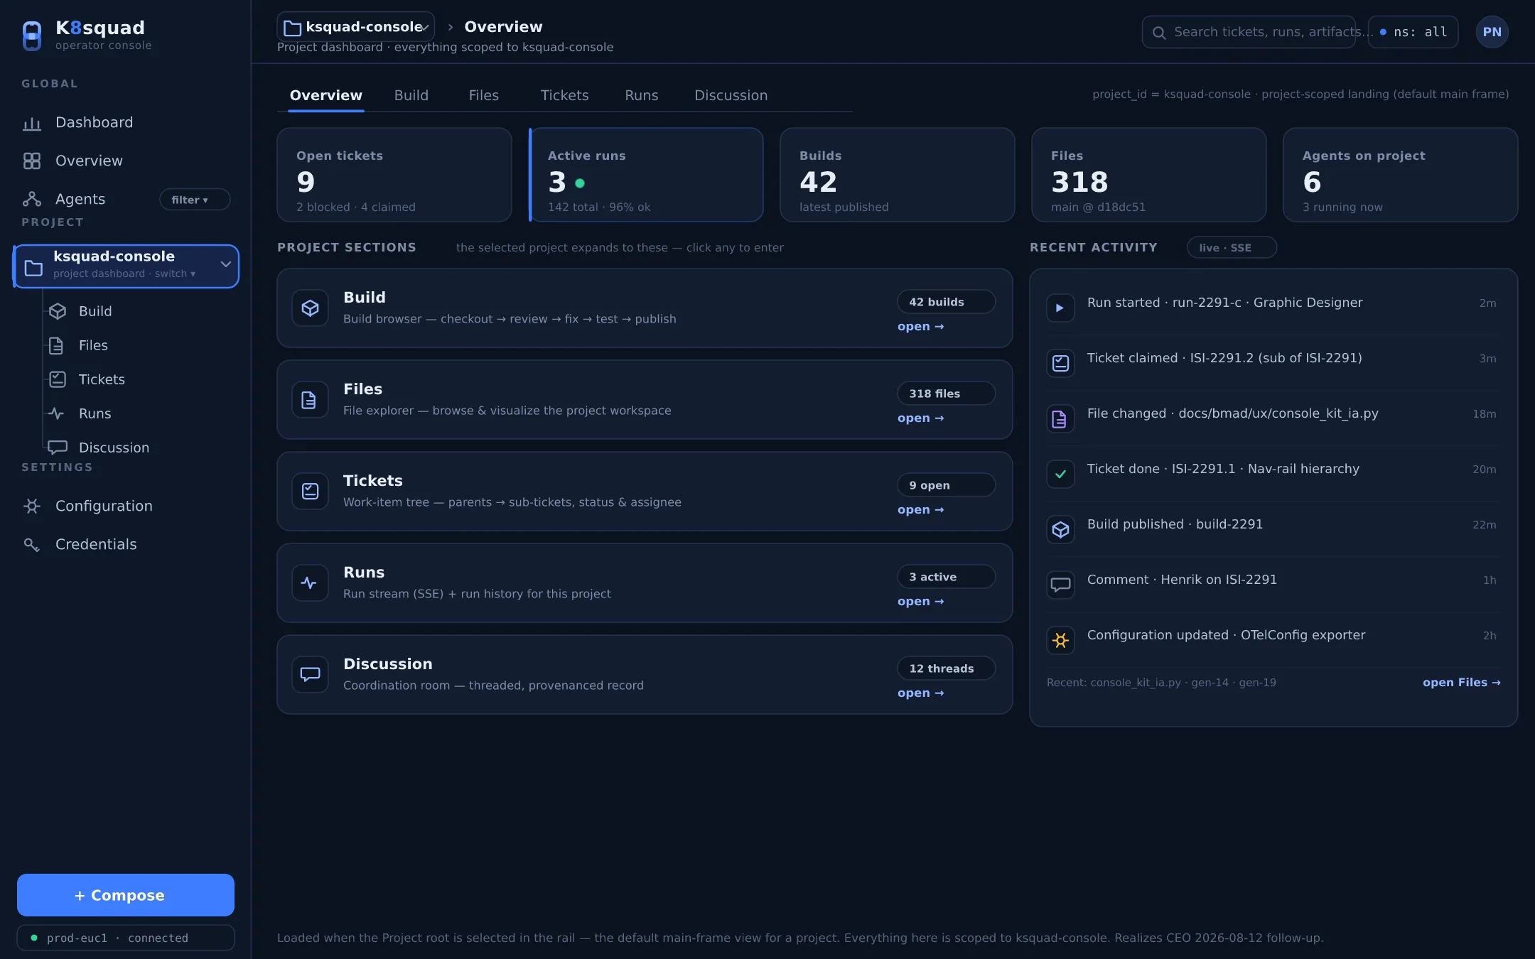Click the Build cube icon in sidebar tree
The height and width of the screenshot is (959, 1535).
[58, 311]
